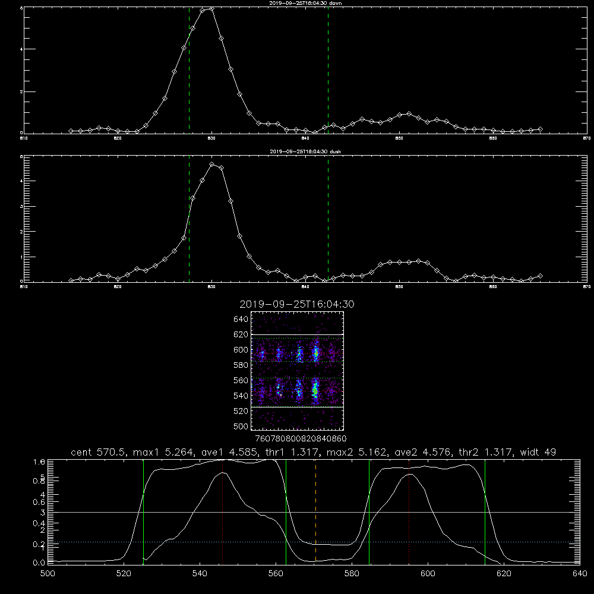Screen dimensions: 594x594
Task: Click the y-axis label 600 beside spectral image
Action: 241,350
